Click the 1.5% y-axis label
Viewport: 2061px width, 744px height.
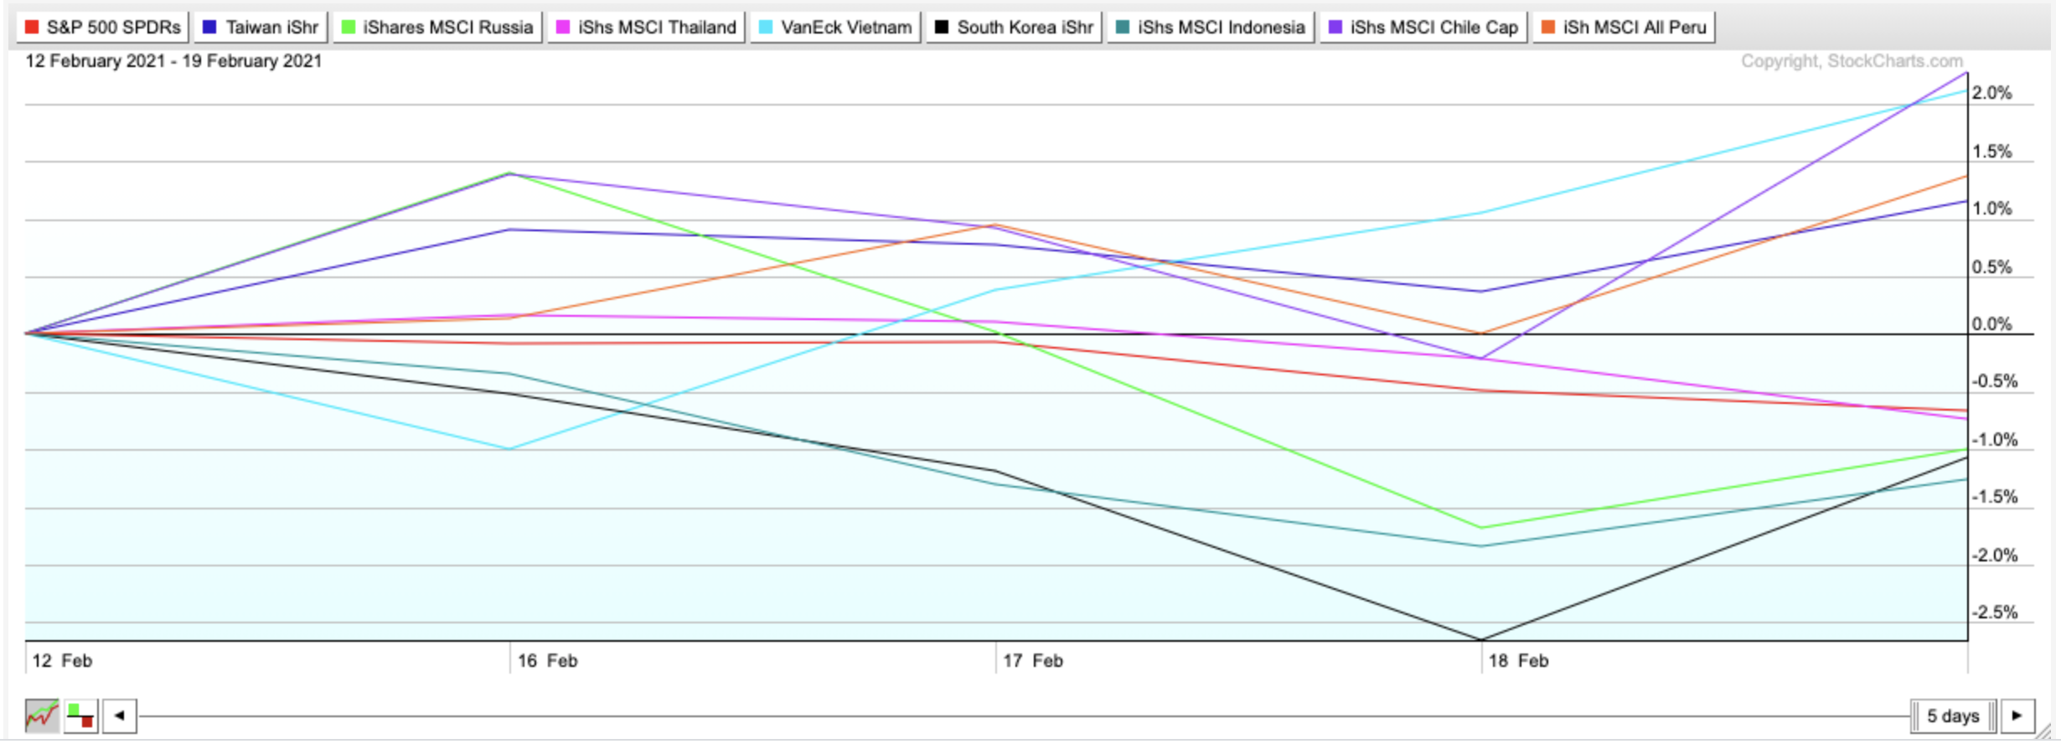click(x=1991, y=152)
